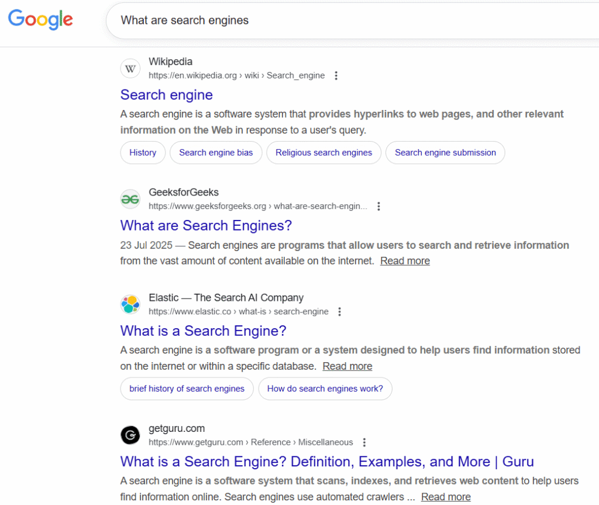Click Read more under the Elastic result

(x=347, y=366)
